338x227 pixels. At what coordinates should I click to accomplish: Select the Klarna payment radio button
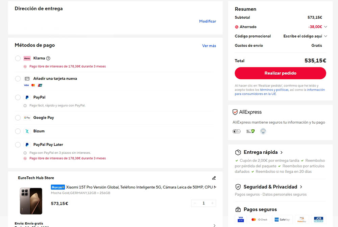(18, 58)
